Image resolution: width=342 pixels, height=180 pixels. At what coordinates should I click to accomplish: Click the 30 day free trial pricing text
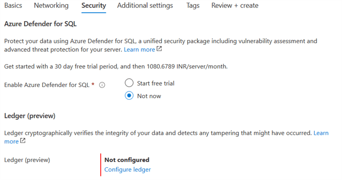[116, 67]
